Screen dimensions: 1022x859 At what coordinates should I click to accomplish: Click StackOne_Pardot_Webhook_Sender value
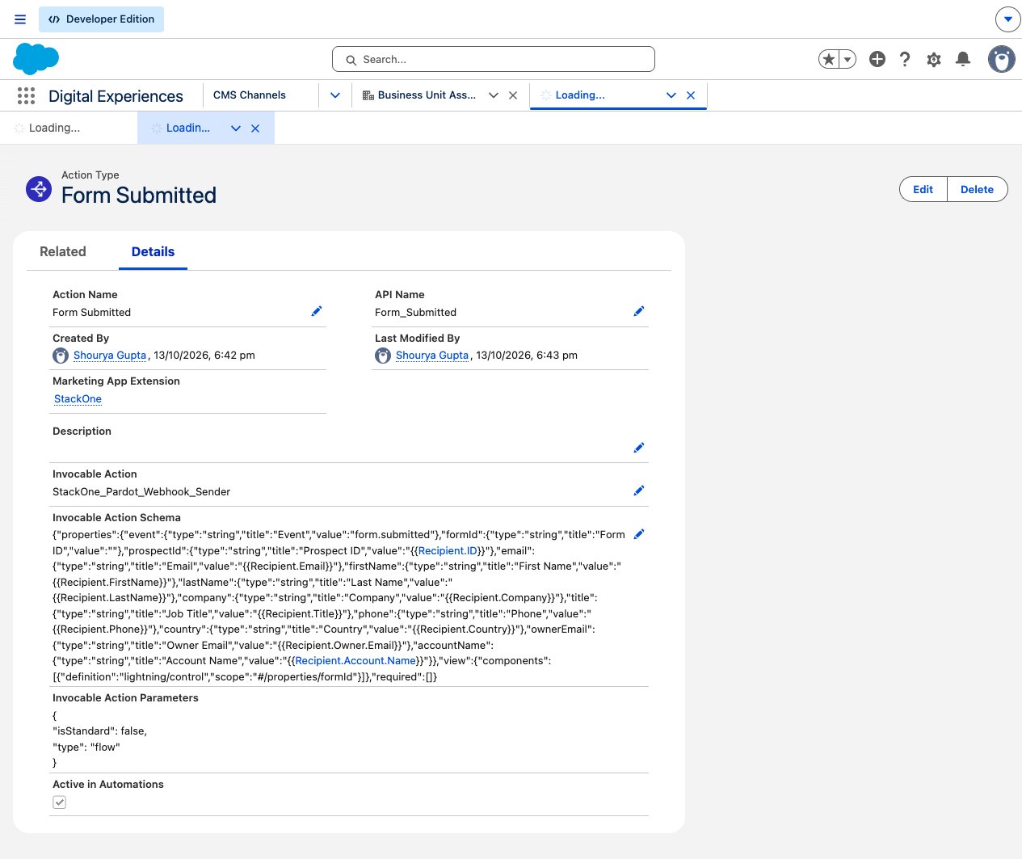(x=141, y=492)
